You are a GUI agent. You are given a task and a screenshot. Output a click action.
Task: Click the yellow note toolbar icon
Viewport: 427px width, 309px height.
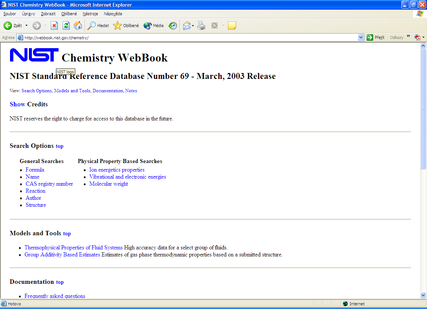(232, 26)
